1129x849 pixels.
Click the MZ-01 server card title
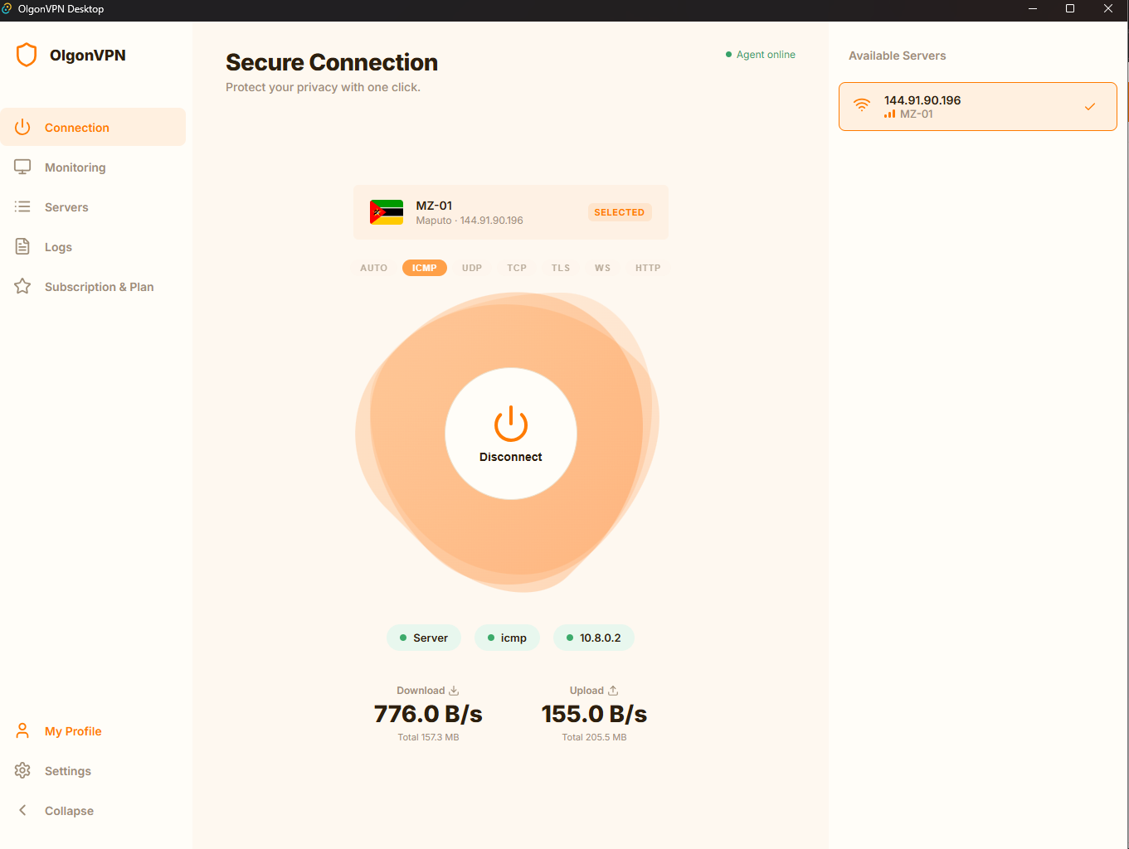coord(434,206)
